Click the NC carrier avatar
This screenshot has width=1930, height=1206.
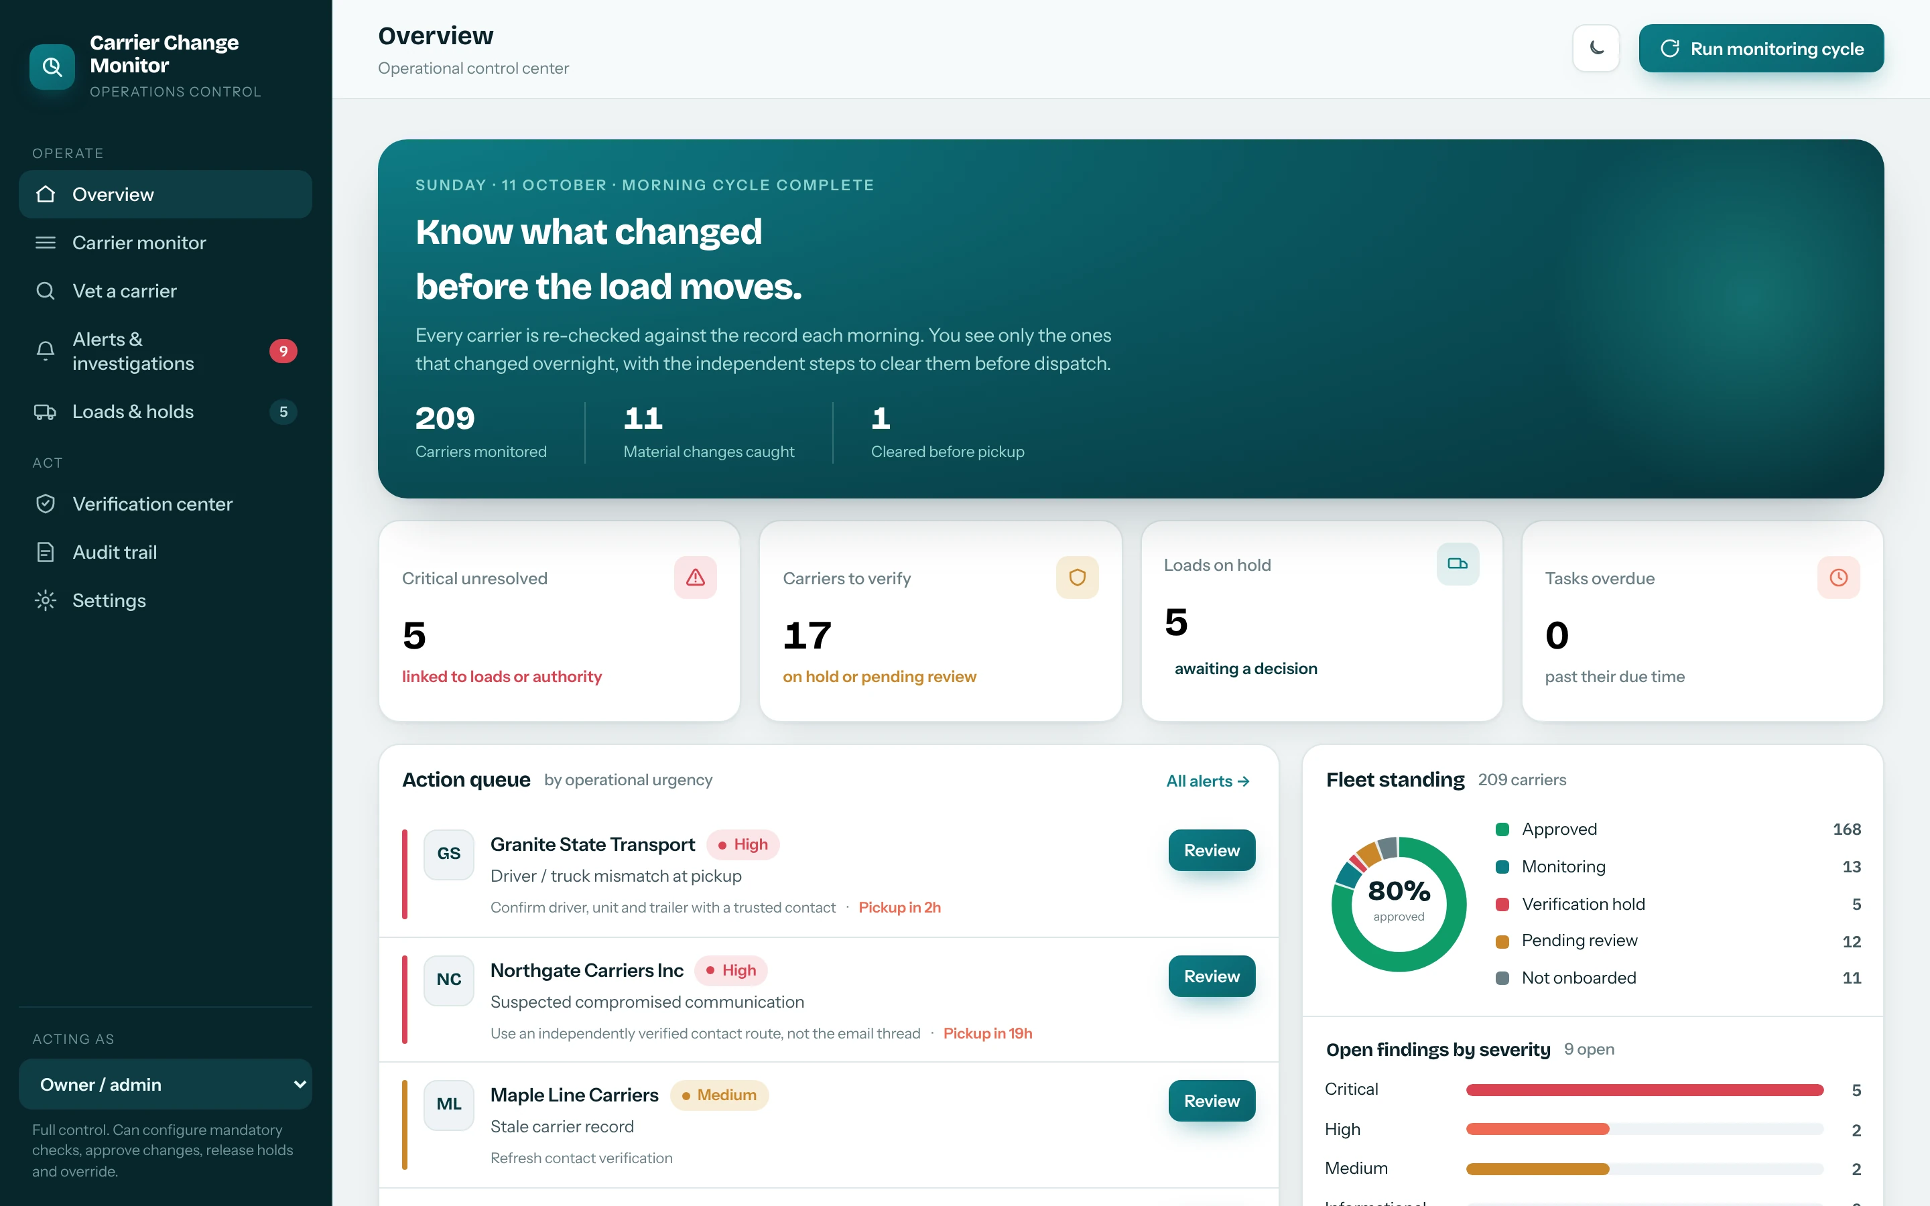click(x=449, y=980)
